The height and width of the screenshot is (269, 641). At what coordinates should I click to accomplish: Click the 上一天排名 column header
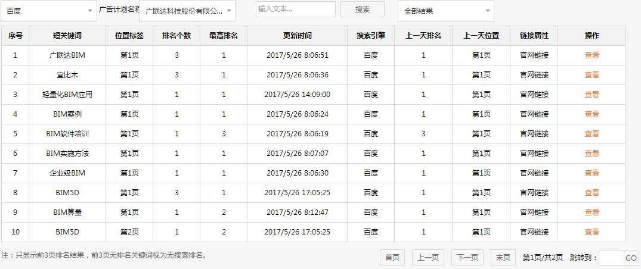point(423,36)
